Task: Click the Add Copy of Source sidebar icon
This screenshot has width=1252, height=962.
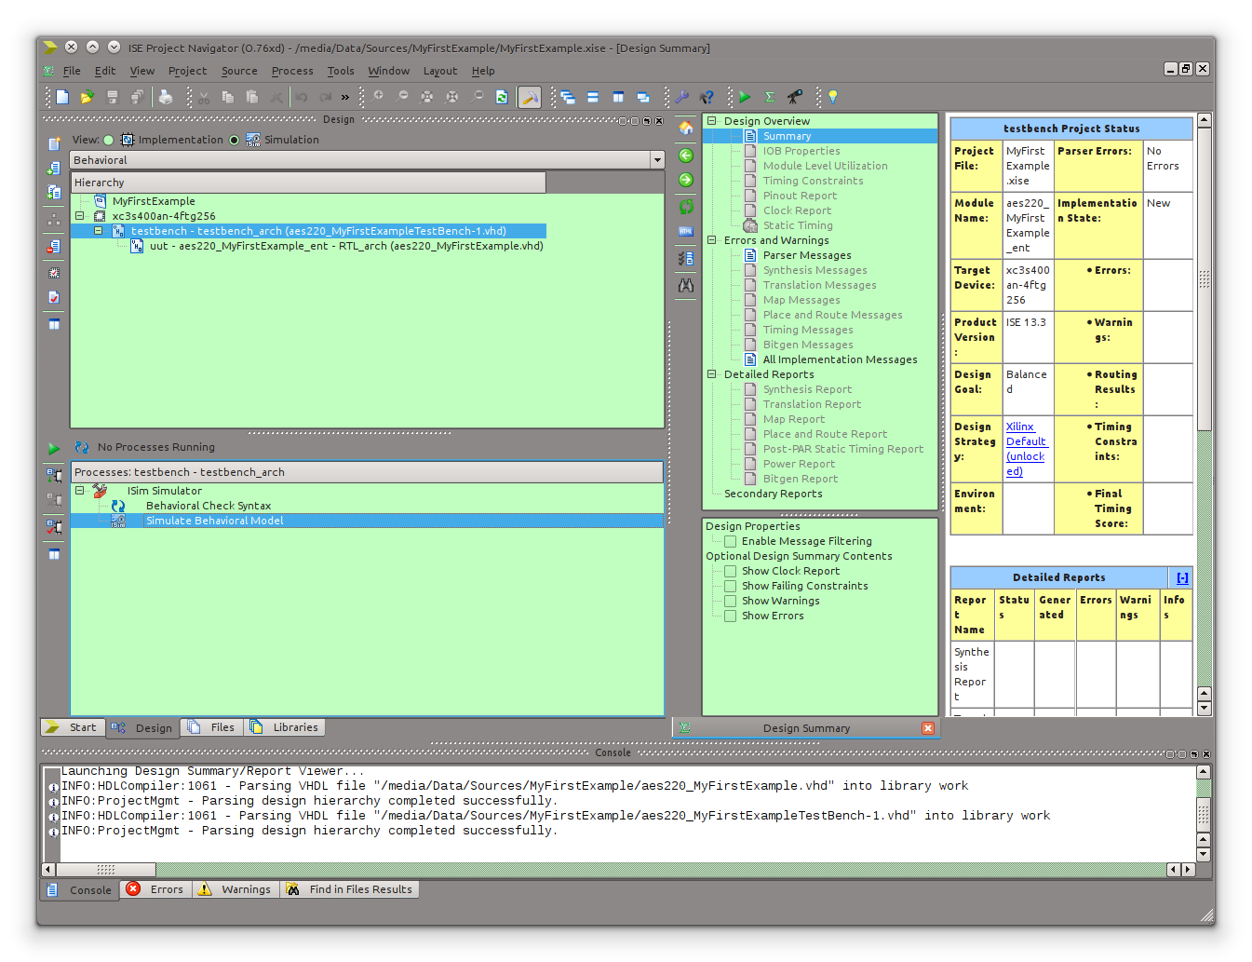Action: pyautogui.click(x=54, y=192)
